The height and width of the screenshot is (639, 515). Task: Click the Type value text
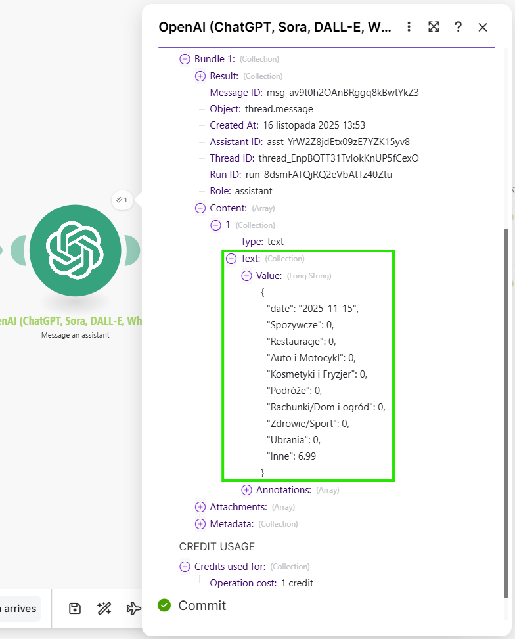(275, 242)
